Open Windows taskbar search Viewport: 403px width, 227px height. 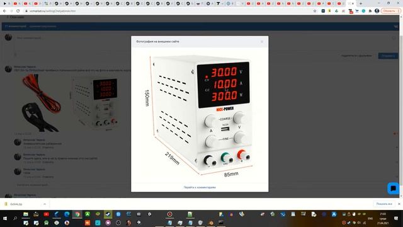pos(15,219)
